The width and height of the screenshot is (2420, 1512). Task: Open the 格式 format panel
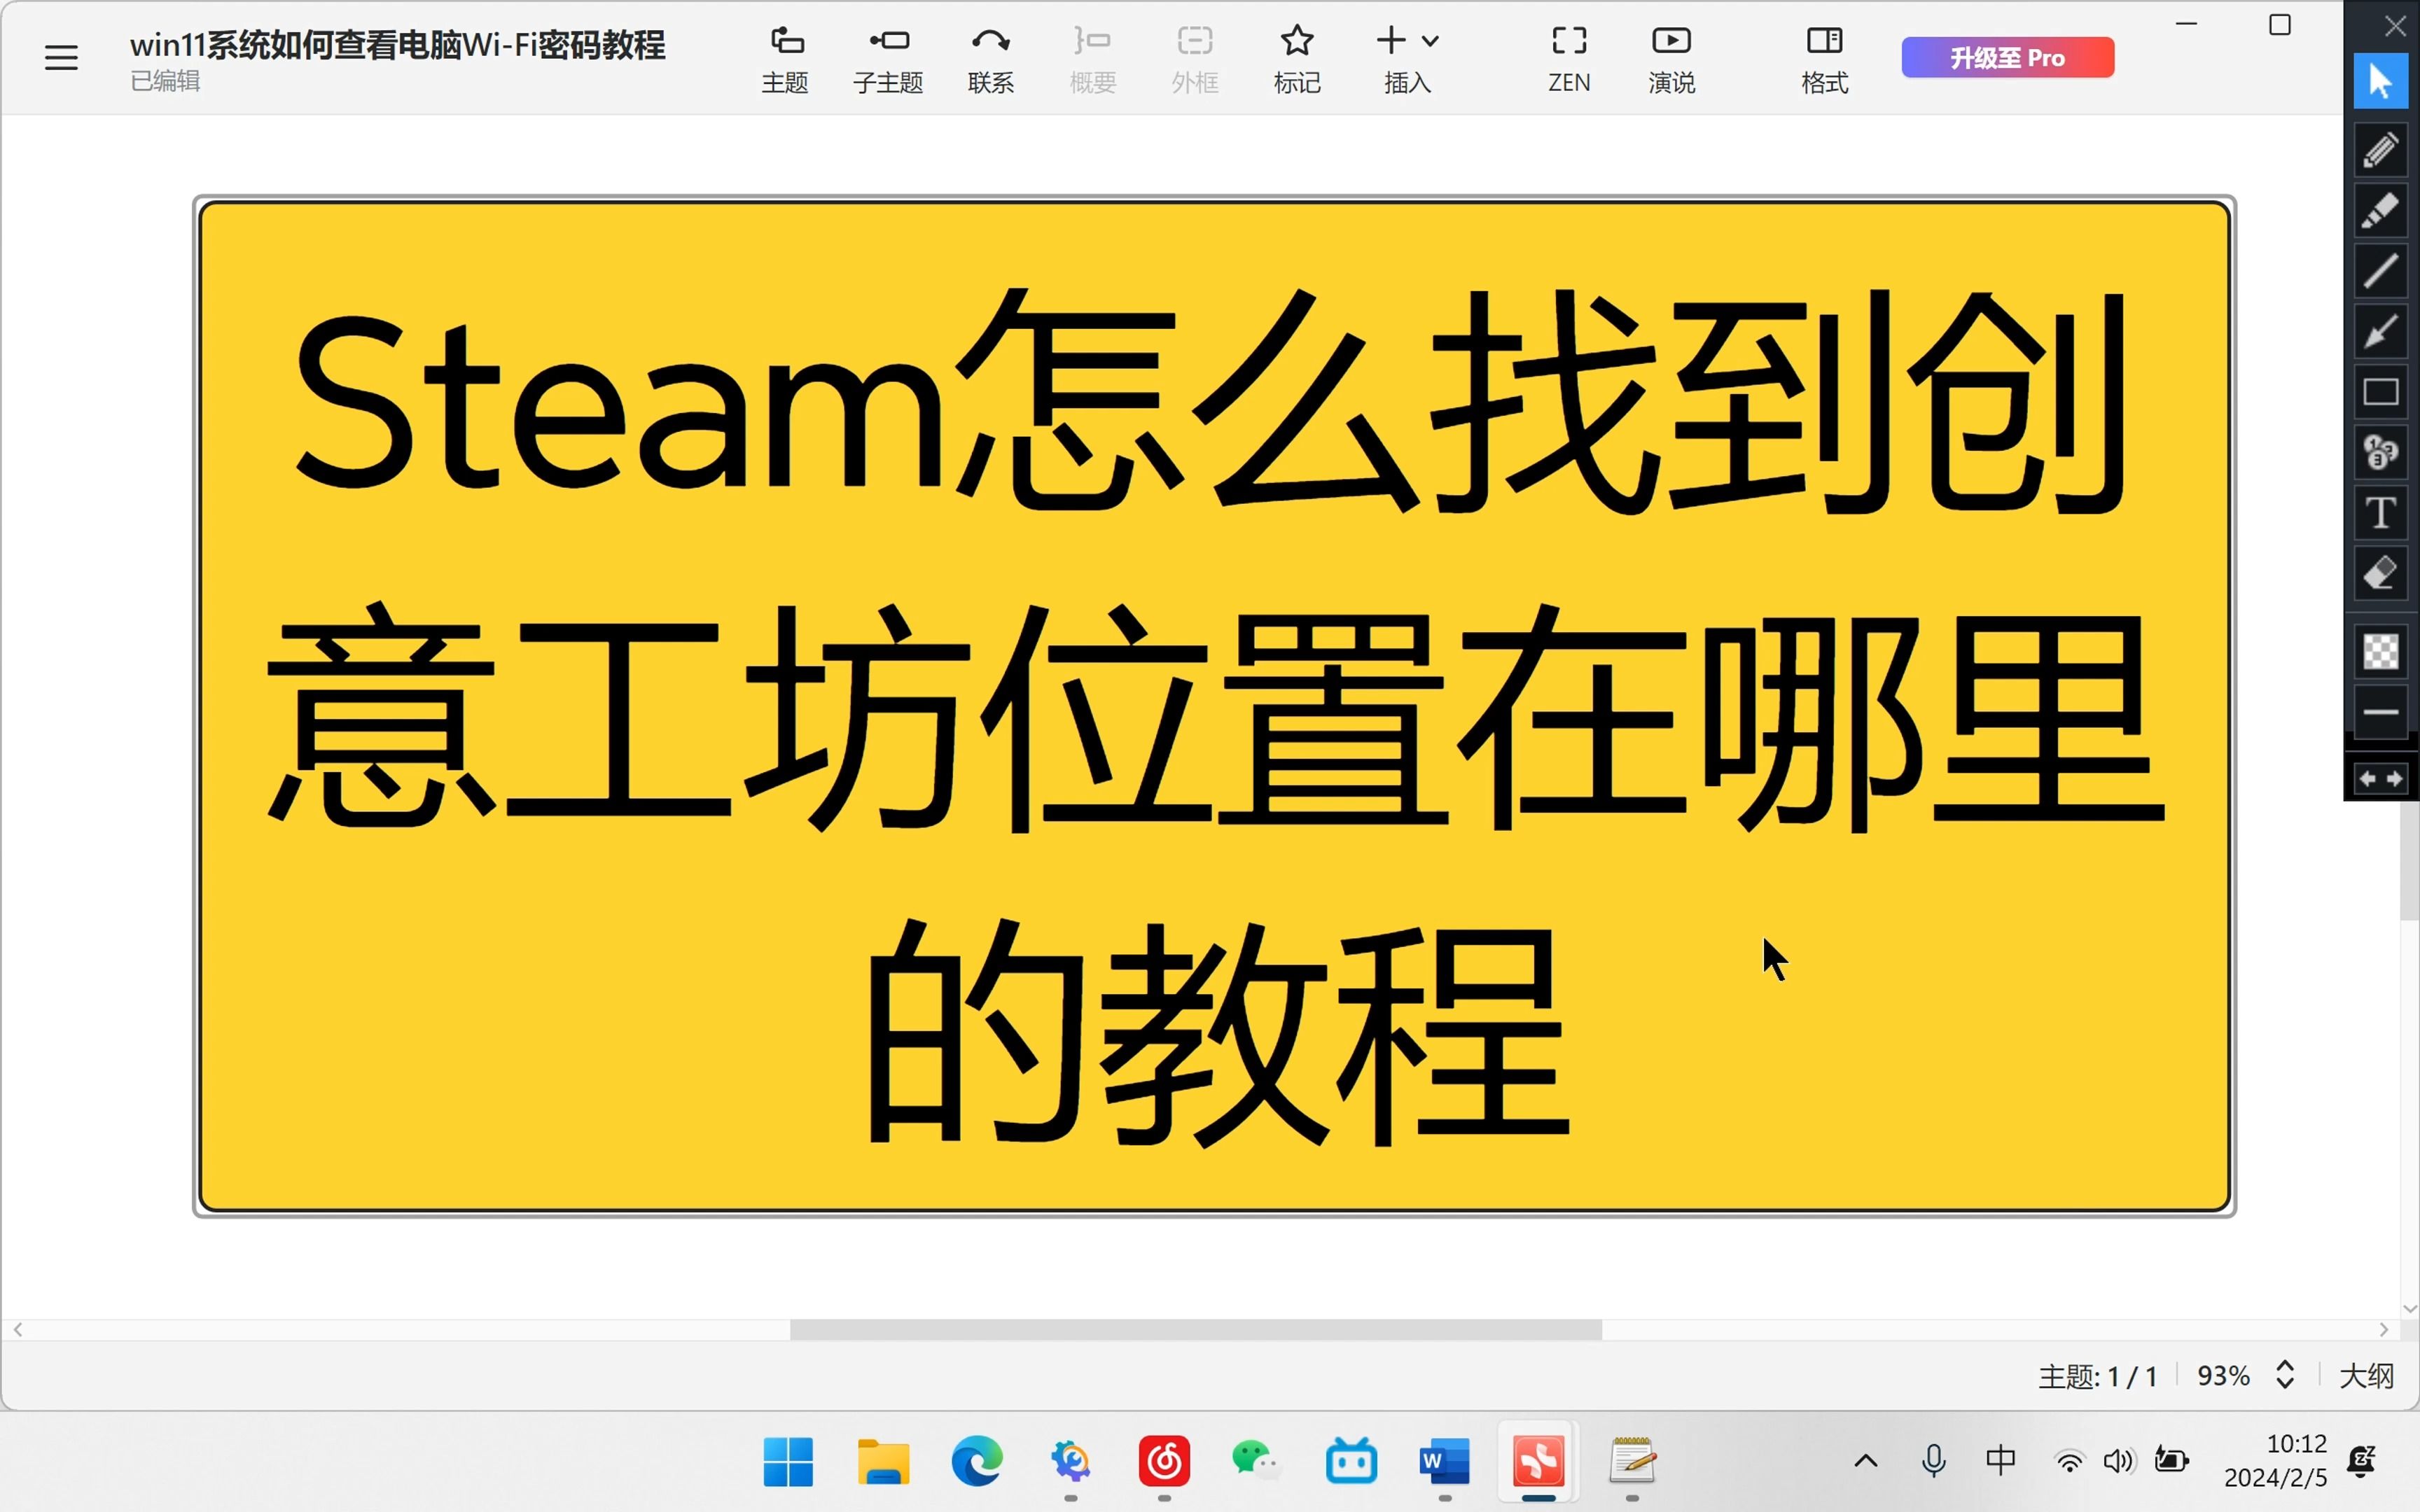click(1824, 59)
